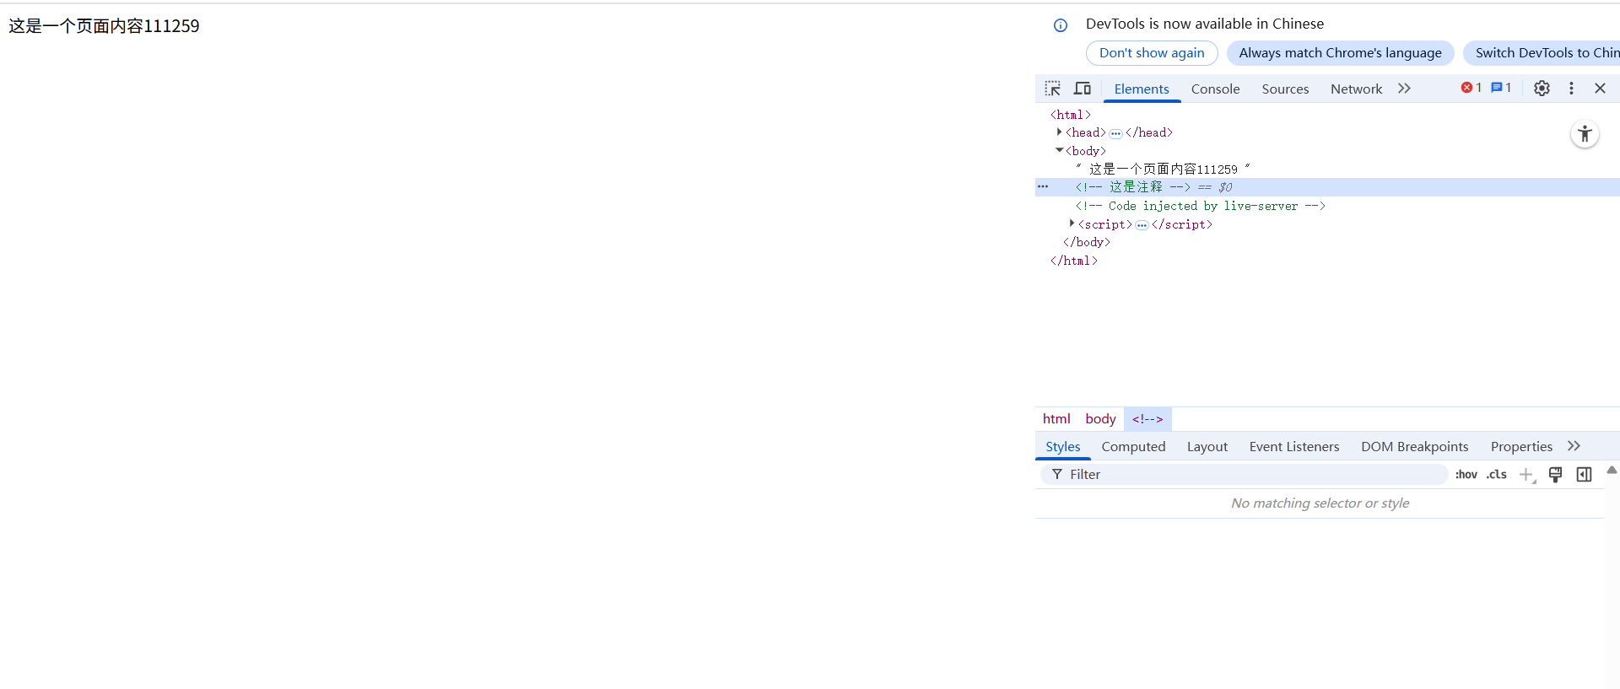This screenshot has width=1620, height=689.
Task: Show more Styles sidebar tabs
Action: 1574,446
